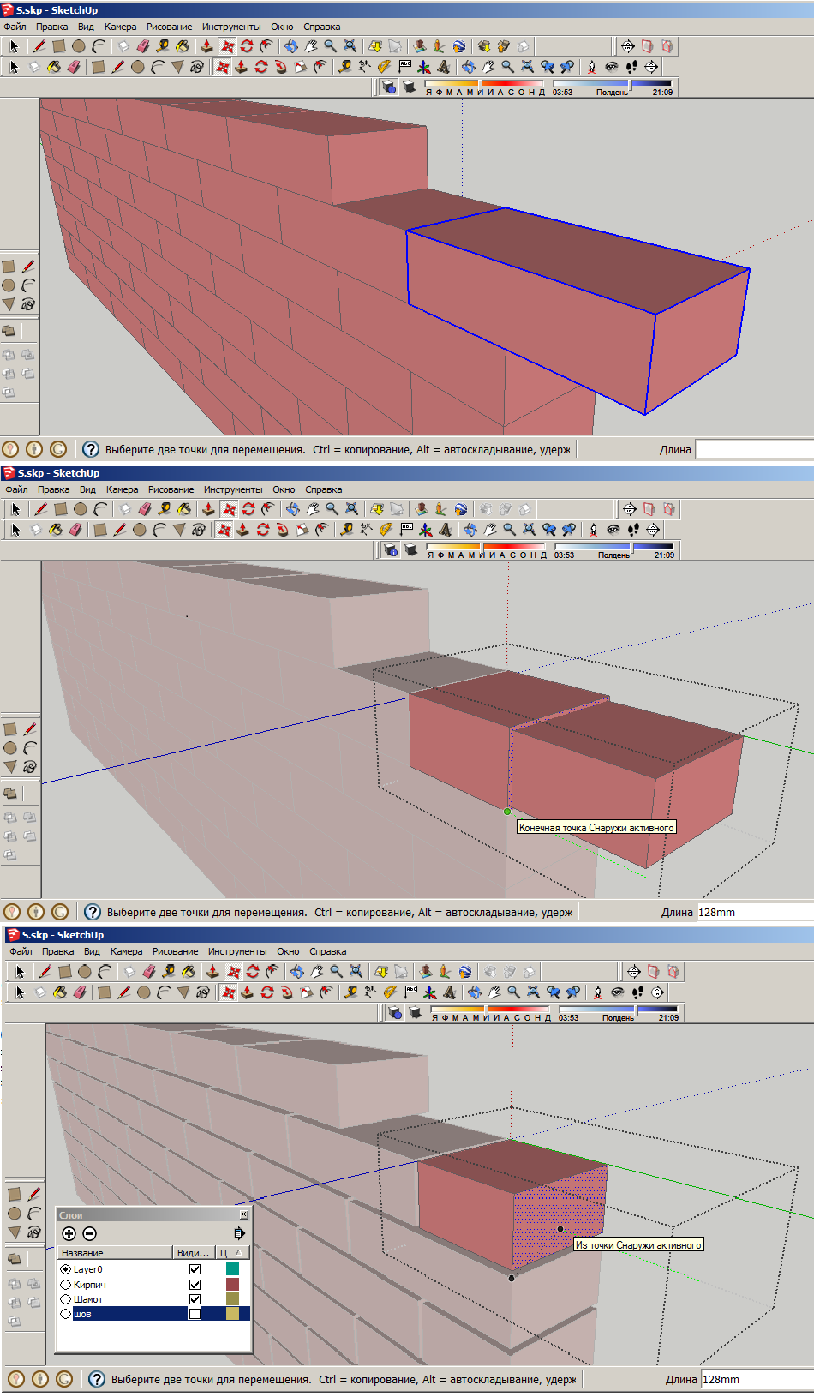Click the delete layer minus icon in Слои panel
The image size is (814, 1397).
click(90, 1233)
